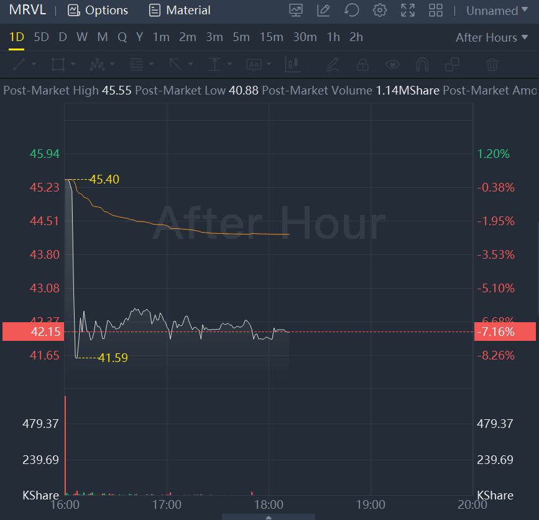The image size is (539, 520).
Task: Toggle the magnet snap mode
Action: pos(422,64)
